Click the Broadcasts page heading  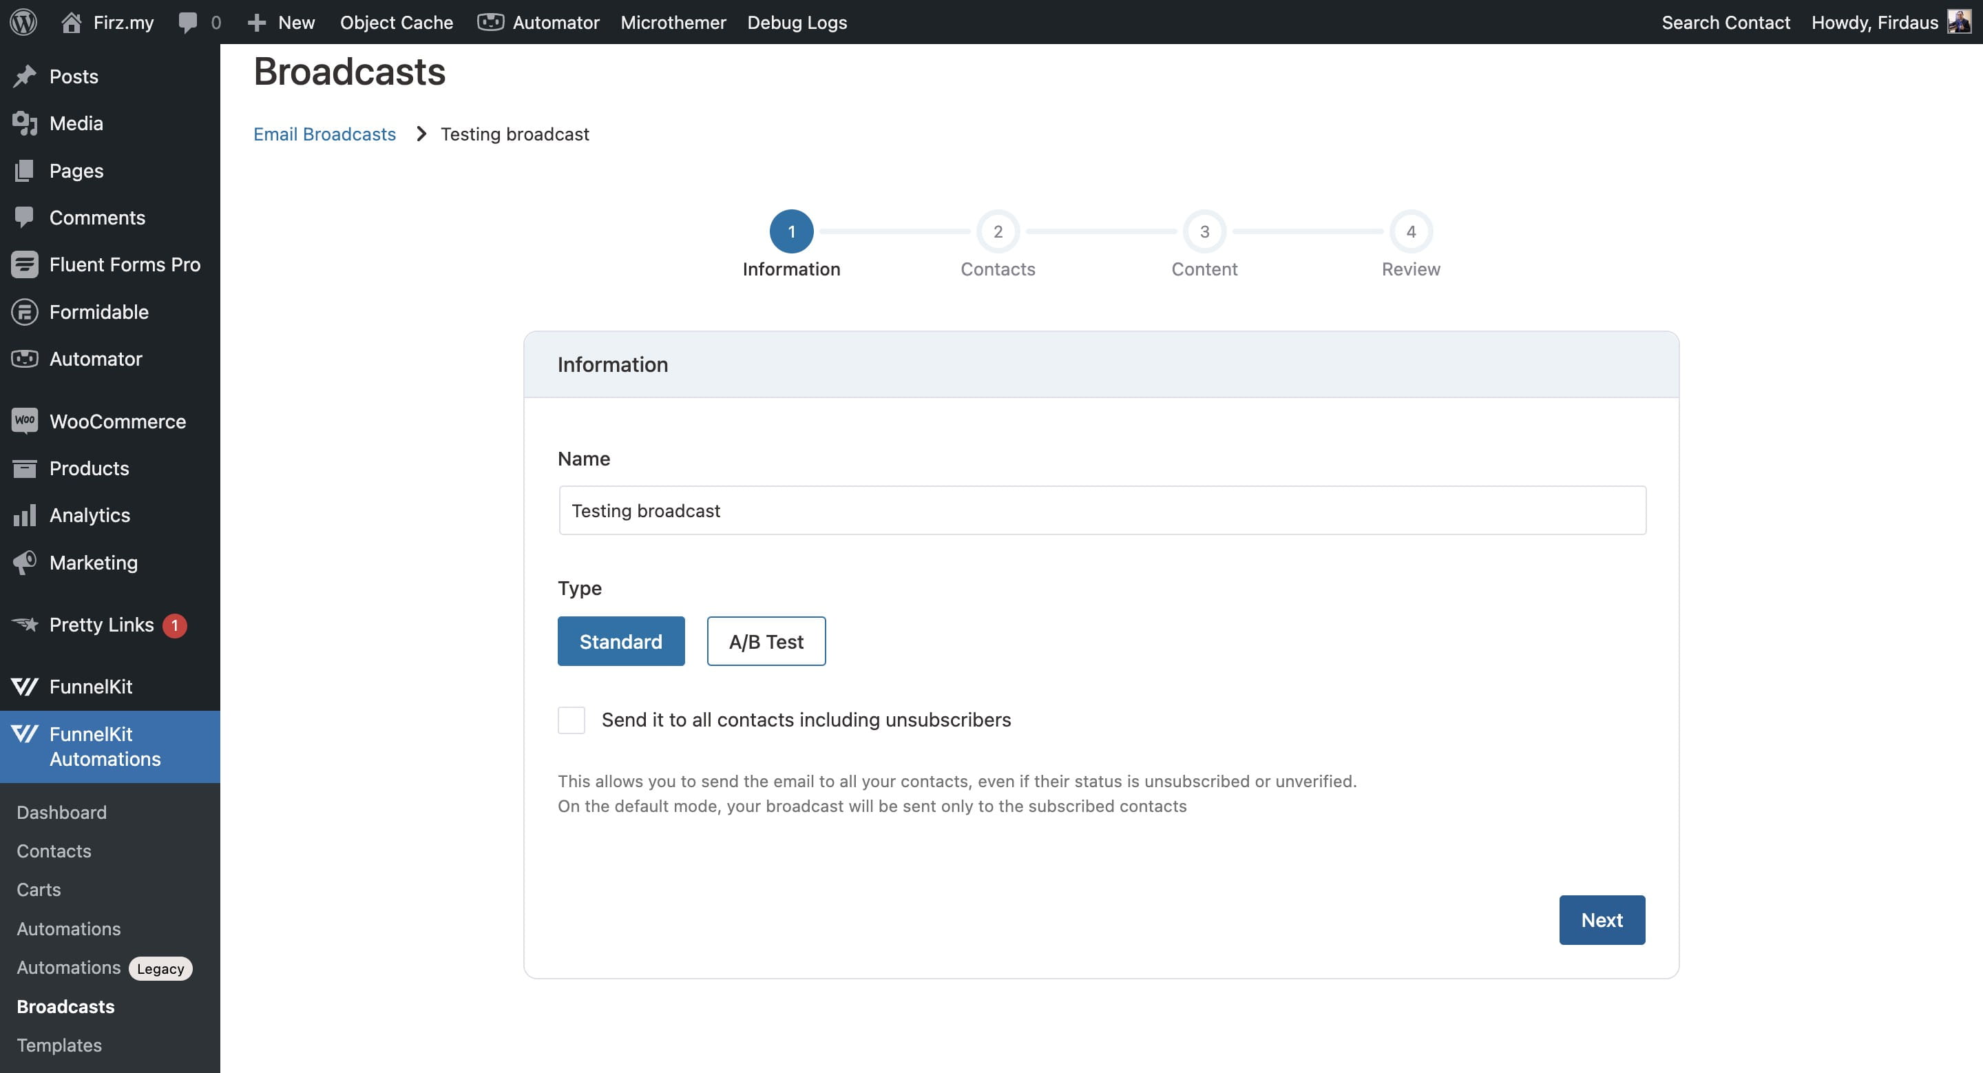point(350,72)
